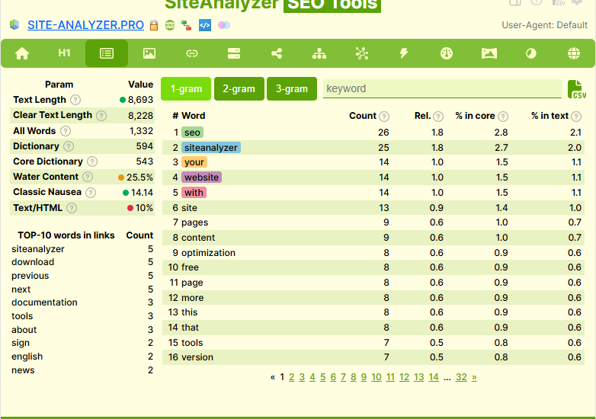596x419 pixels.
Task: Go to page 5 of the word list
Action: 322,377
